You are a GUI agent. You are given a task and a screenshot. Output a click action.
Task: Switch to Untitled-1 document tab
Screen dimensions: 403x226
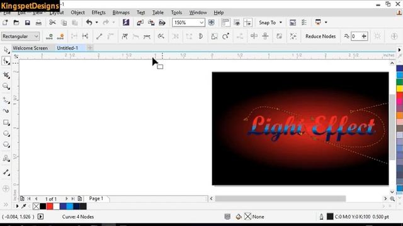(x=67, y=48)
